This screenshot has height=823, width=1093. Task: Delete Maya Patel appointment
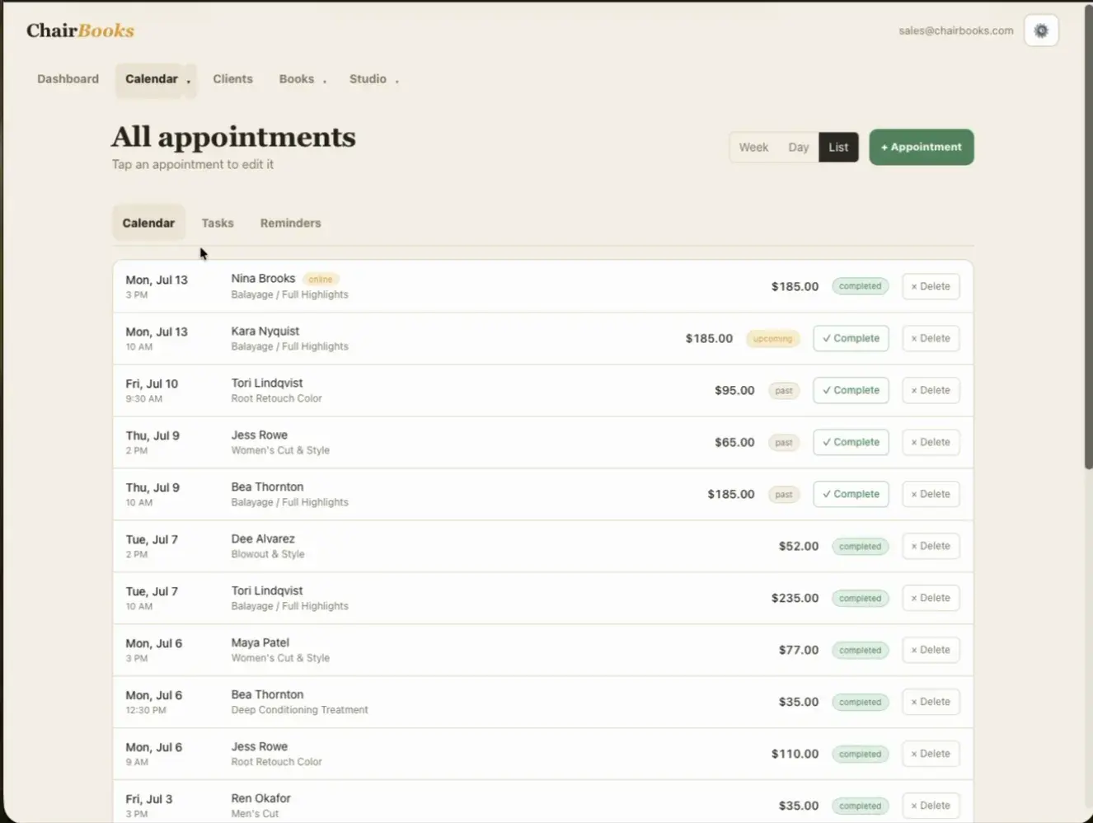931,650
